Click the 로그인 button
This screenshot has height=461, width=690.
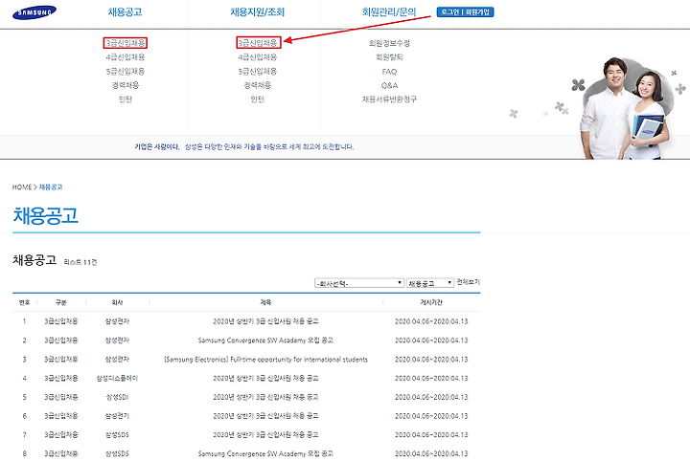coord(449,11)
